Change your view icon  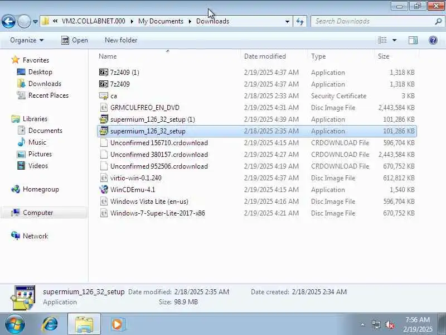pos(382,40)
